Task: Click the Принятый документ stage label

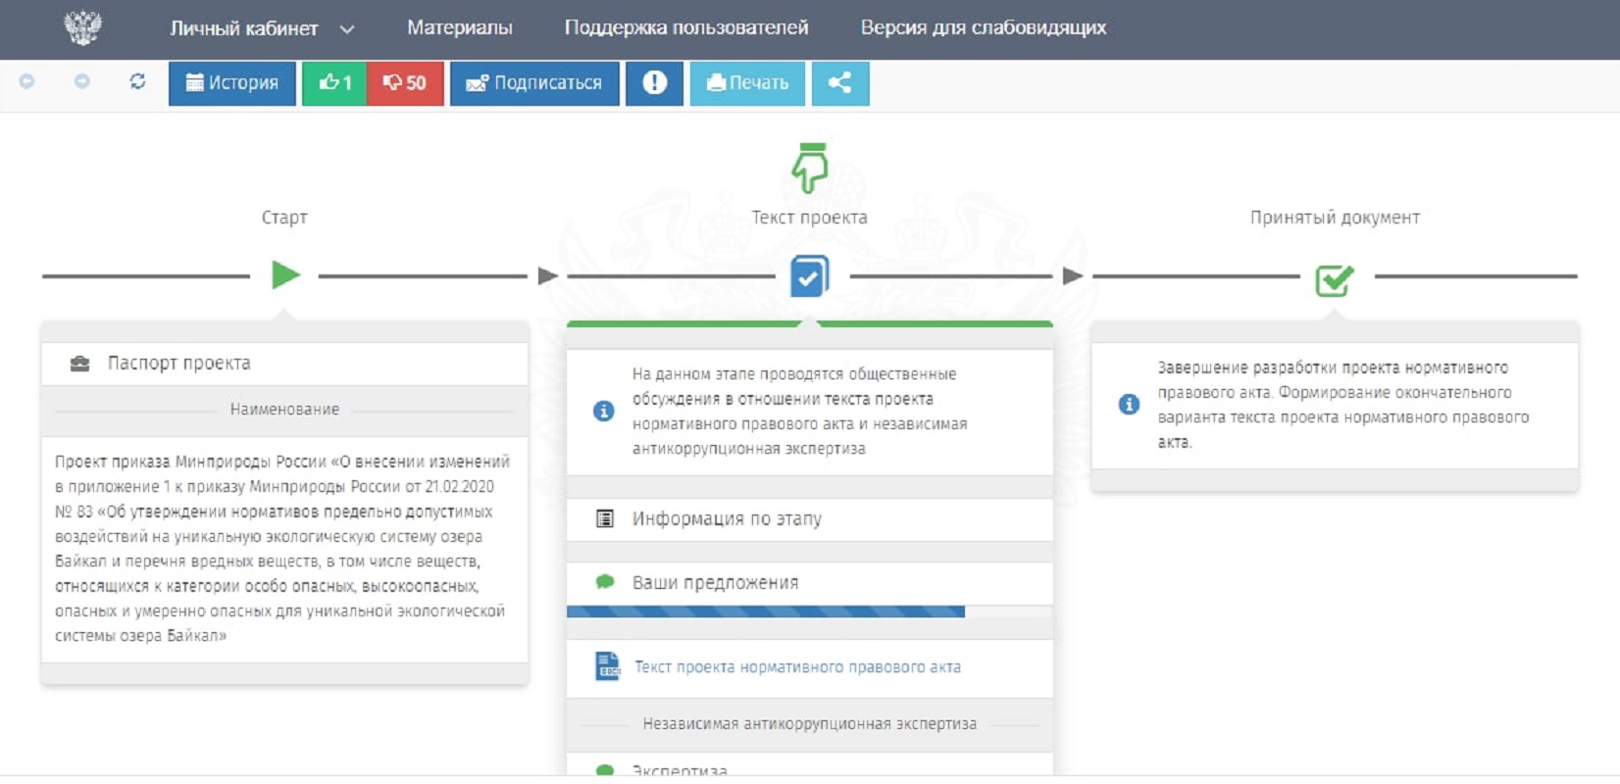Action: 1335,218
